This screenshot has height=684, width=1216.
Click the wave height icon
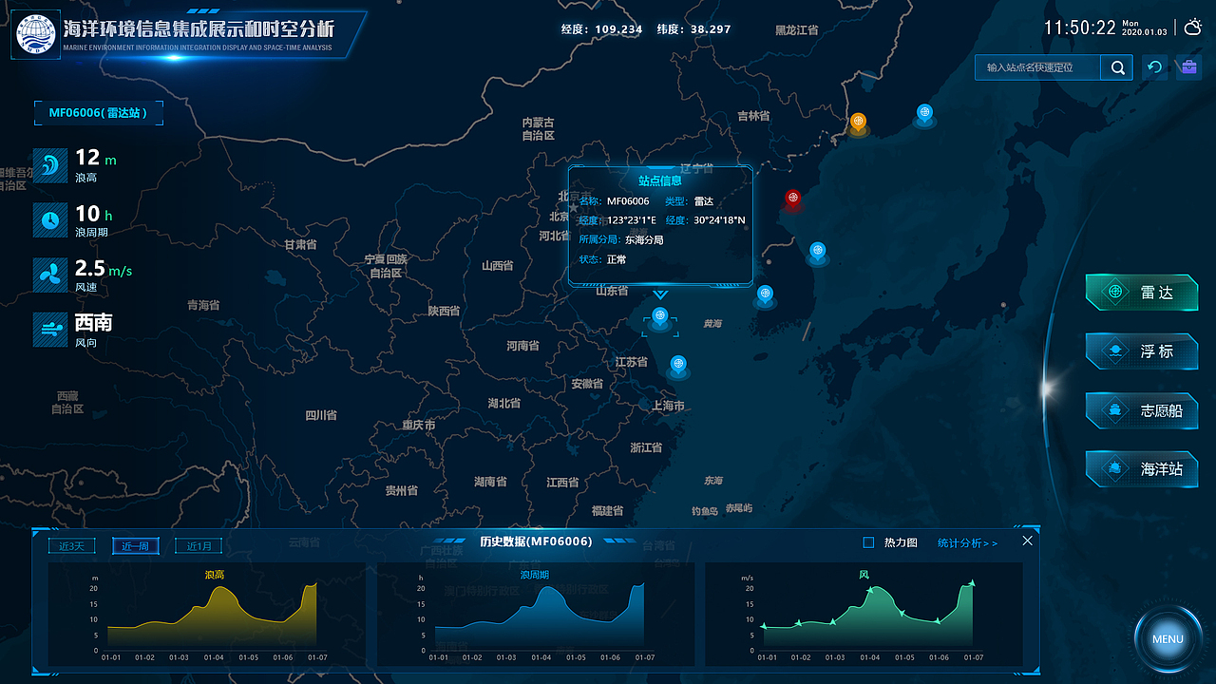(49, 164)
